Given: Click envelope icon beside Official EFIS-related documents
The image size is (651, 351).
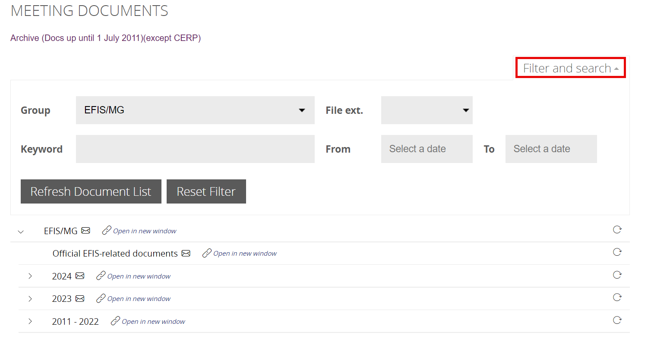Looking at the screenshot, I should click(x=186, y=253).
